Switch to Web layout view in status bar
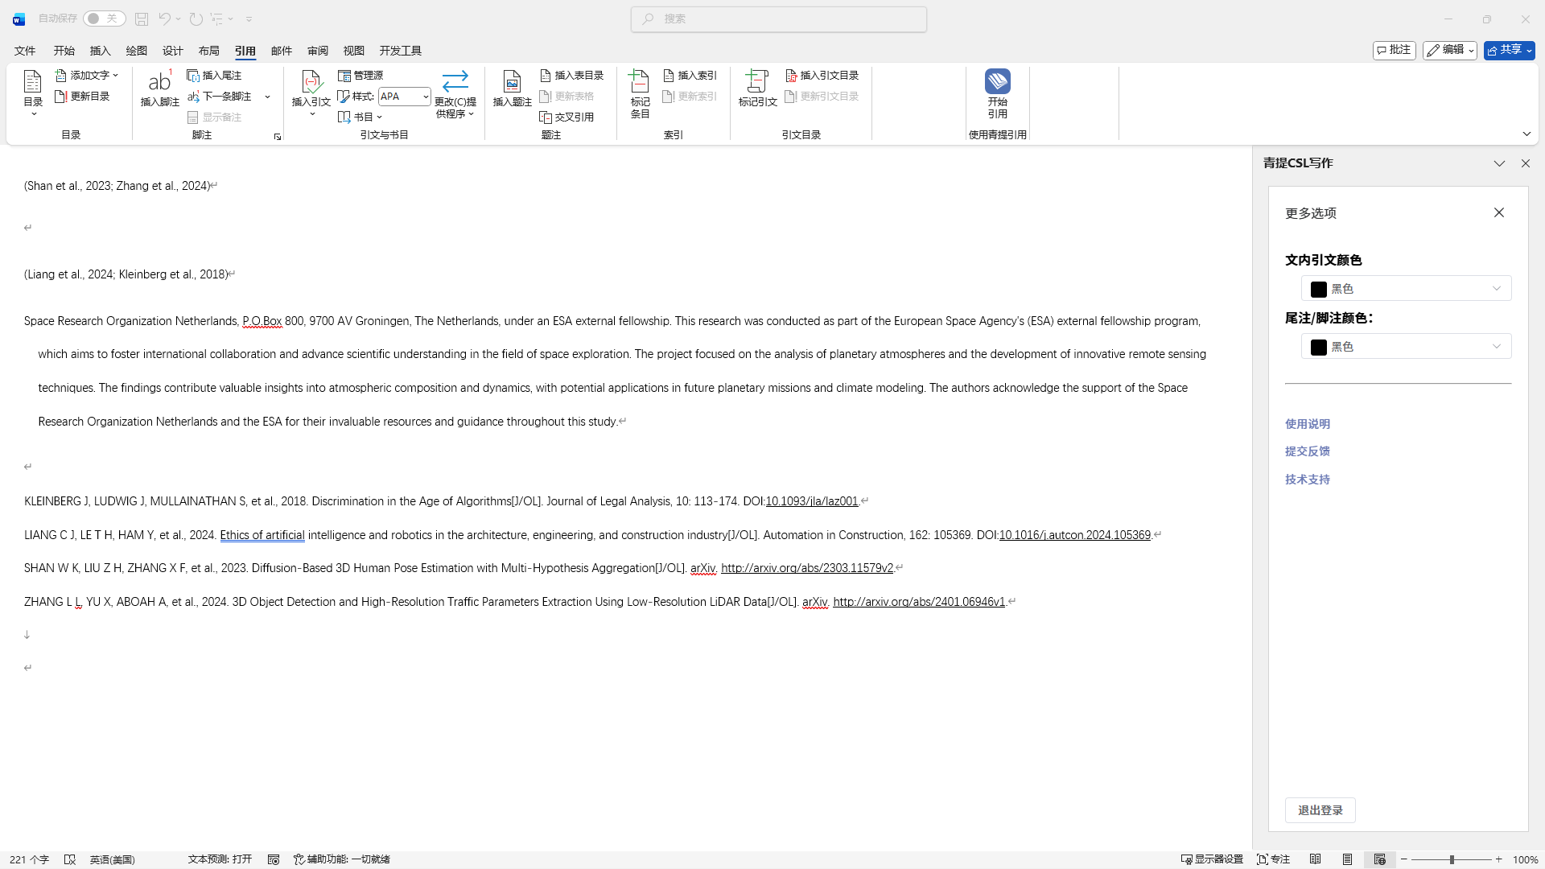This screenshot has width=1545, height=869. tap(1379, 859)
